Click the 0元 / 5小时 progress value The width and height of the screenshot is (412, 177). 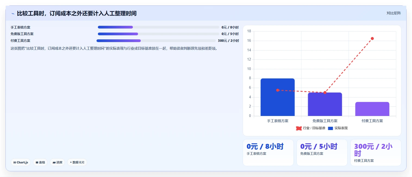[230, 34]
